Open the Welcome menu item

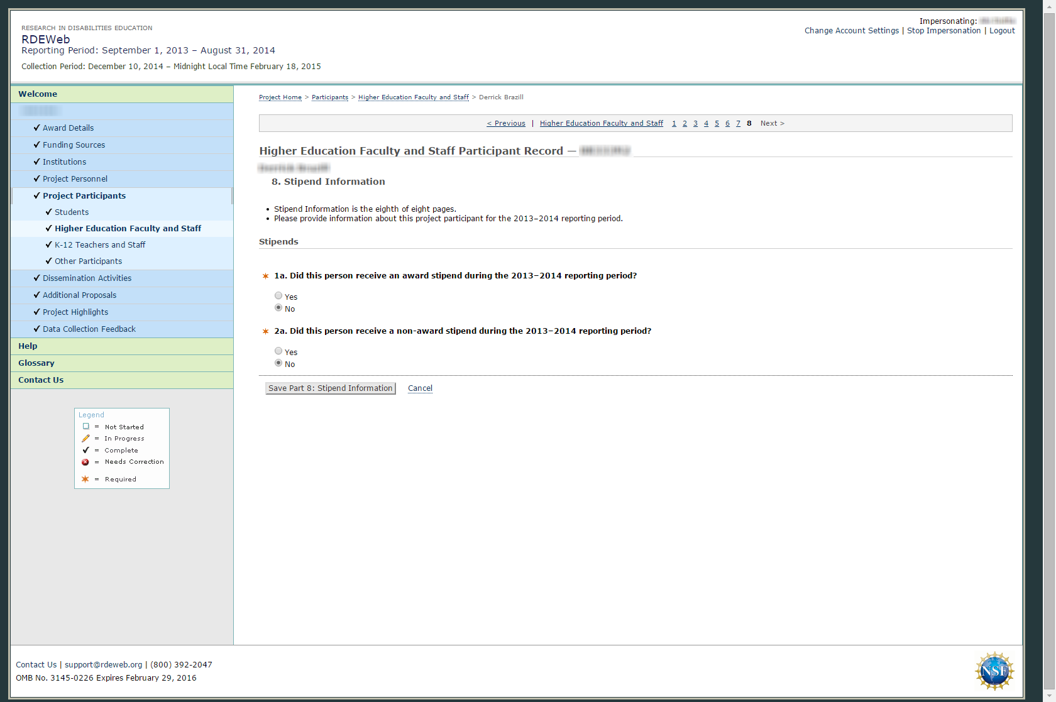tap(38, 94)
